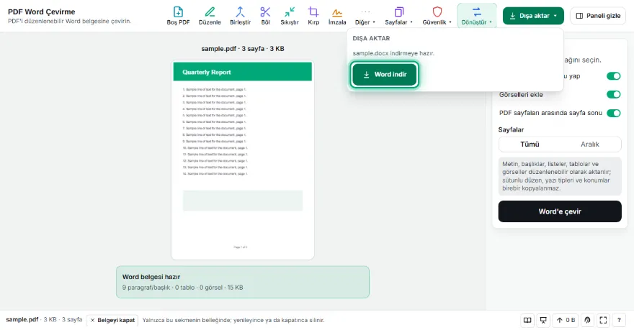Screen dimensions: 634x330
Task: Hide side panel with Paneli gizle
Action: tap(598, 16)
